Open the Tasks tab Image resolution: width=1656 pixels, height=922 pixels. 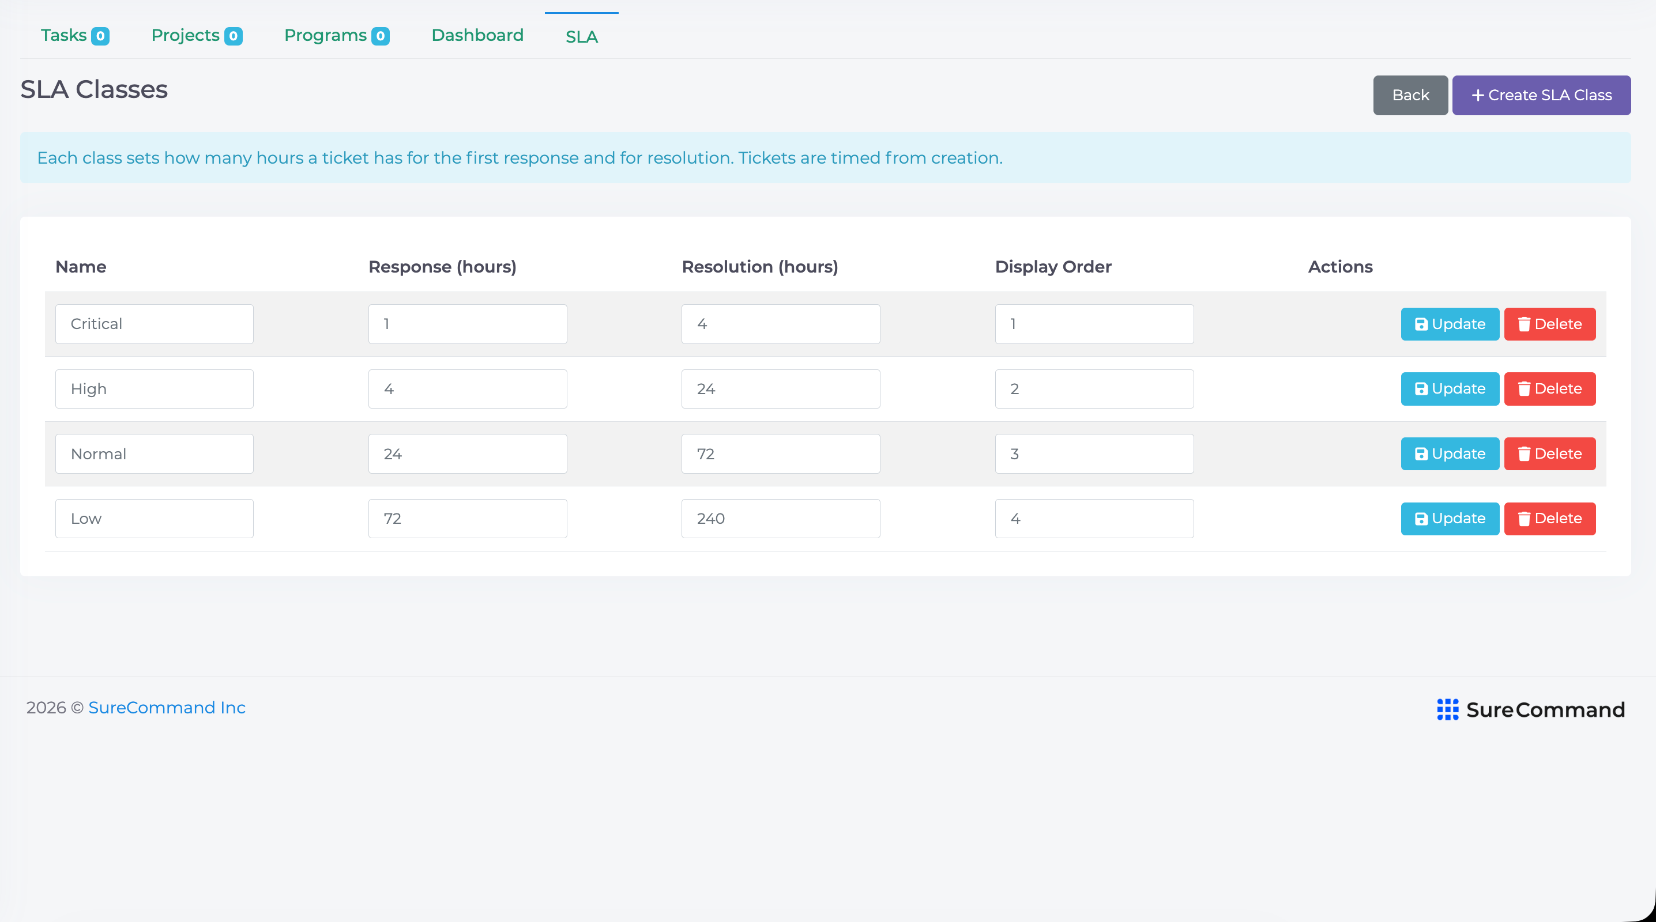(74, 35)
